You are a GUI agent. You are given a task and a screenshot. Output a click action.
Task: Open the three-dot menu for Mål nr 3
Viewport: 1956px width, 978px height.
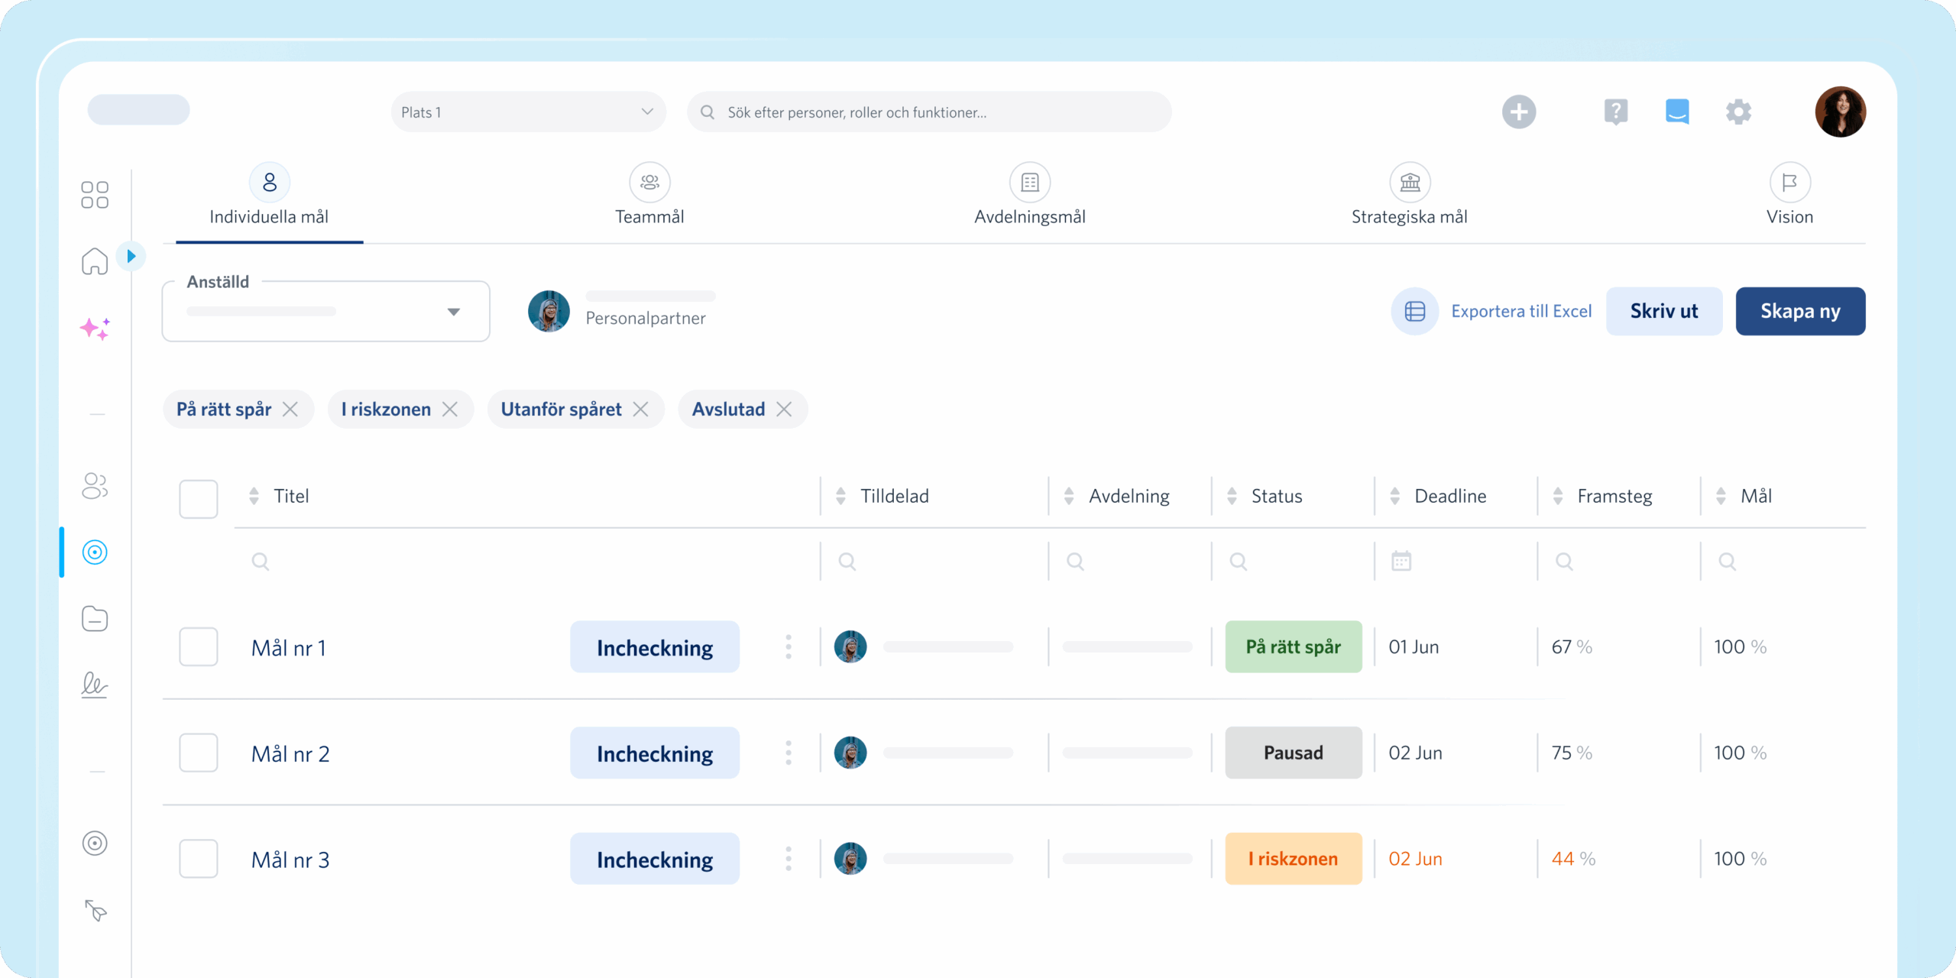(789, 859)
